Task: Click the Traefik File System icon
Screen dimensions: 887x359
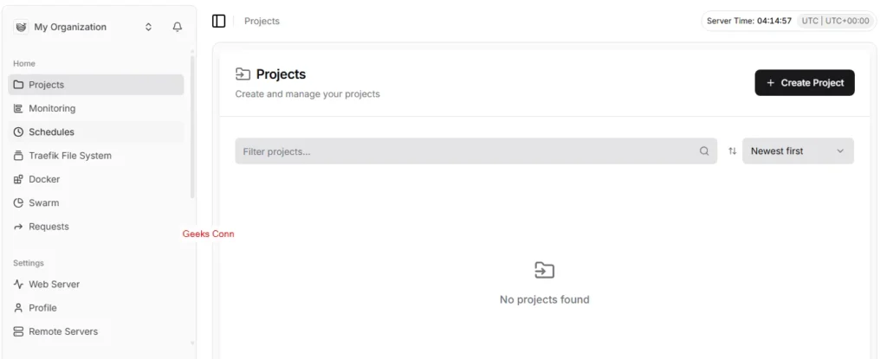Action: 18,156
